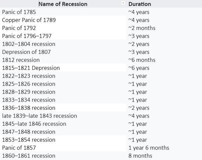202x160 pixels.
Task: Click the Panic of 1792 cell
Action: 19,28
